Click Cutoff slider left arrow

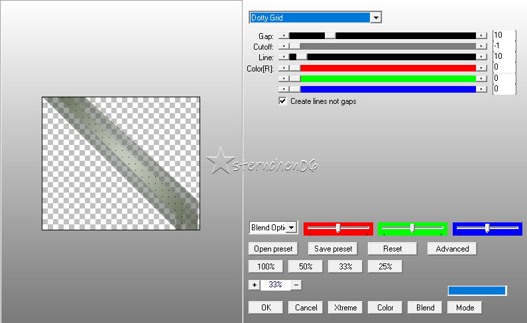click(284, 46)
